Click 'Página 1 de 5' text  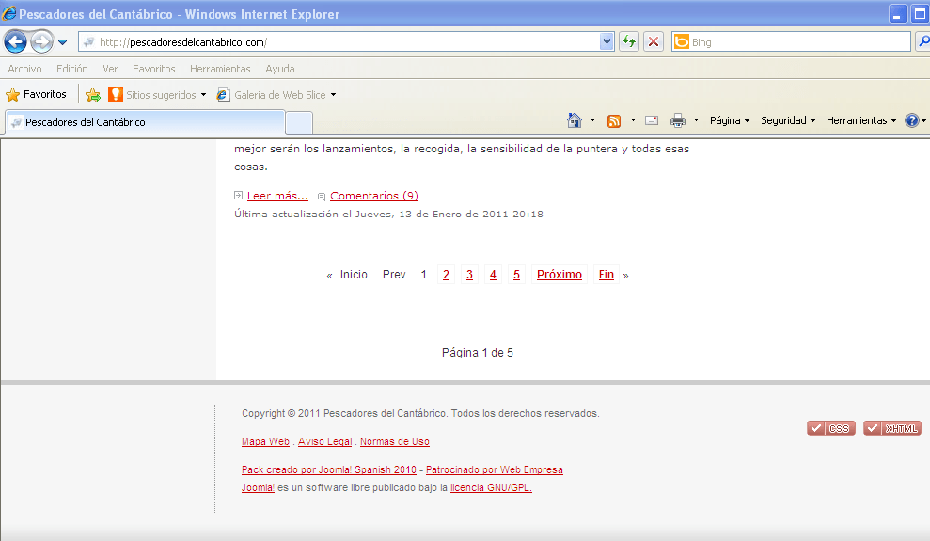478,353
